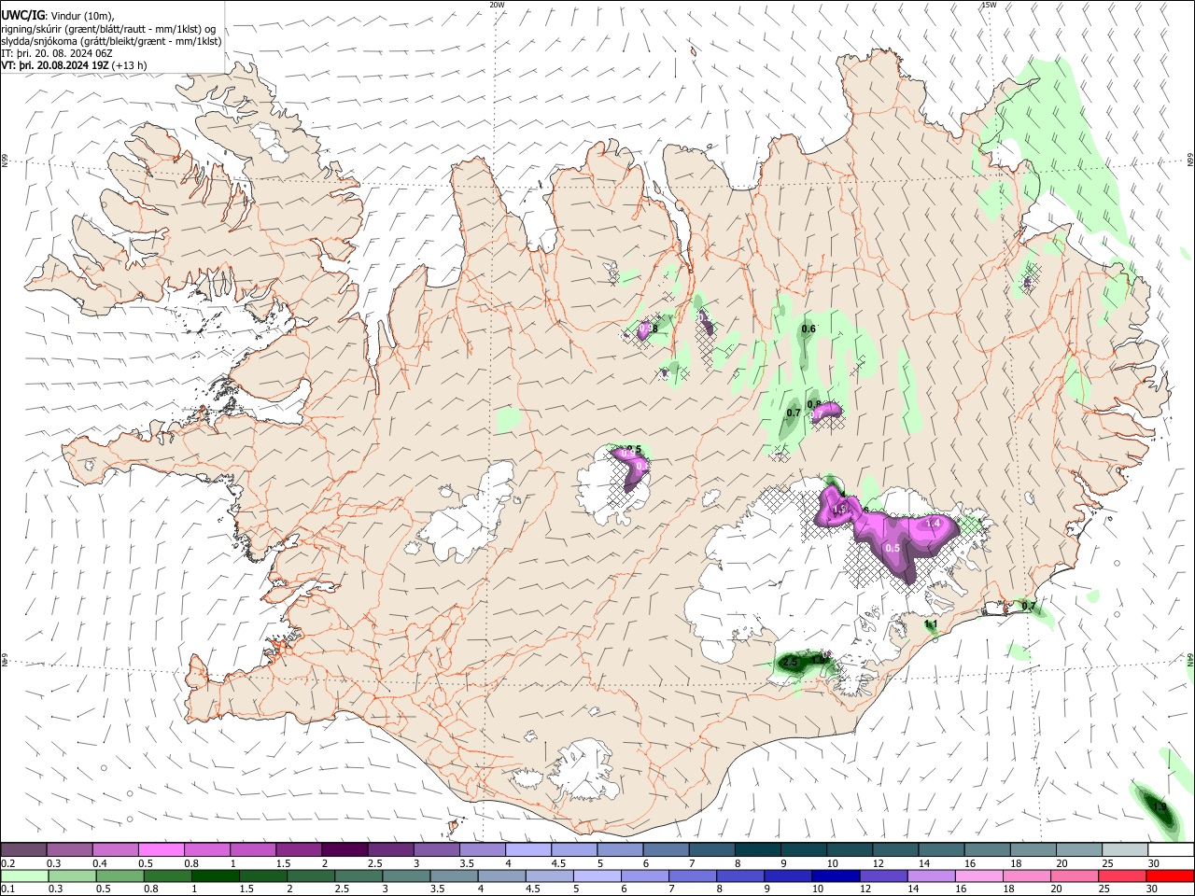
Task: Click the 'UWC/IG: Vindur (10m)' title text
Action: (58, 16)
